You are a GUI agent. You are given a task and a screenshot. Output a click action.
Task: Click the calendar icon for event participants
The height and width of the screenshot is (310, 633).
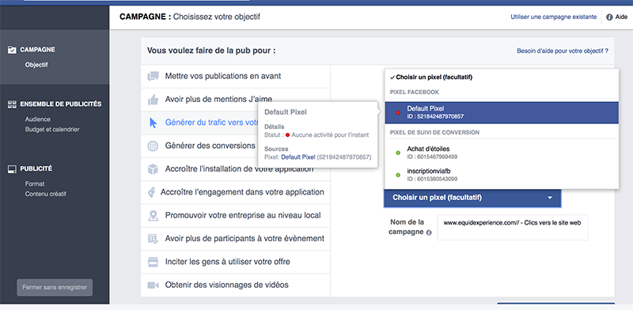pos(153,239)
